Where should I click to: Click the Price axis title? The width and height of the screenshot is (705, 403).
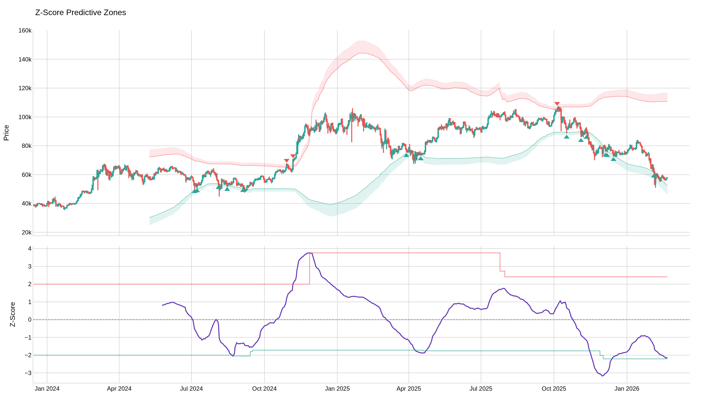[x=6, y=133]
